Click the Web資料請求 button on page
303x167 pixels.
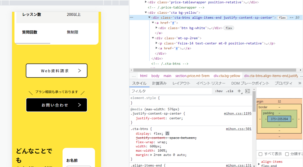click(x=57, y=71)
